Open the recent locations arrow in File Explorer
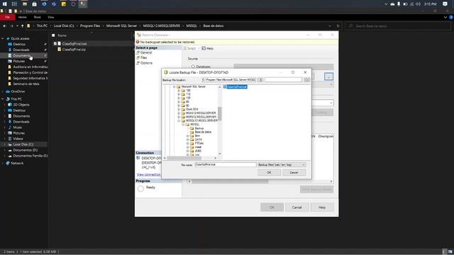Viewport: 454px width, 255px height. coord(17,26)
